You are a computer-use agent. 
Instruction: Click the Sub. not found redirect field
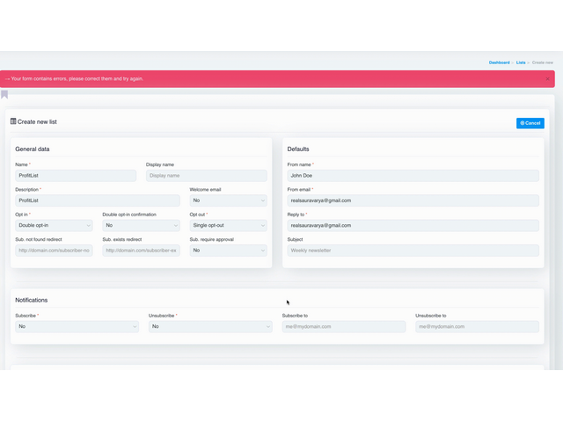54,251
